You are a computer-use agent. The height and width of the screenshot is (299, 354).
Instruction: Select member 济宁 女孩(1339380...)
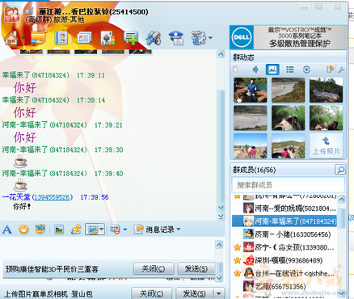coord(284,247)
